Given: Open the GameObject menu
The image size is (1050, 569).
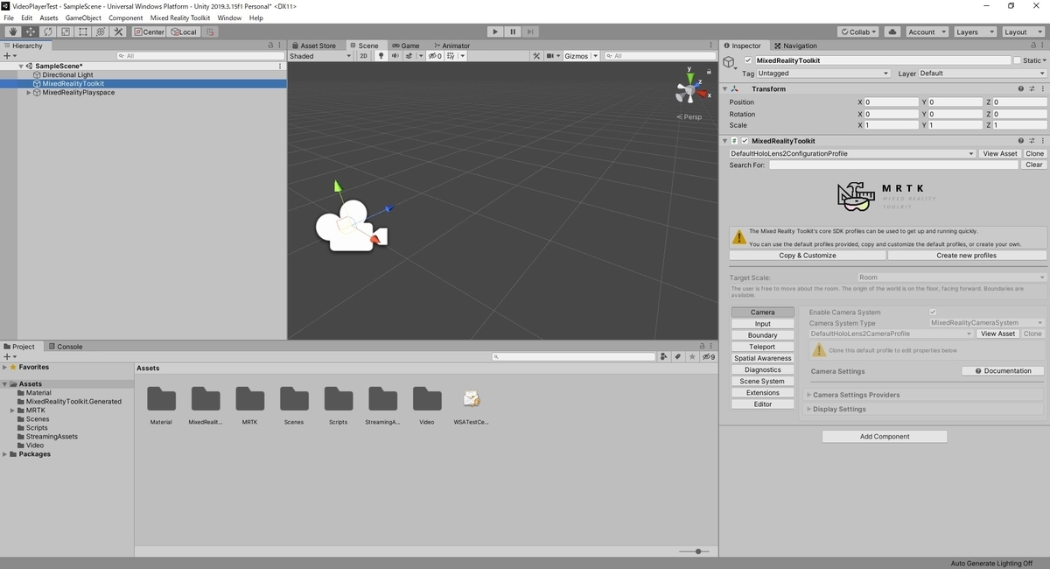Looking at the screenshot, I should [83, 18].
